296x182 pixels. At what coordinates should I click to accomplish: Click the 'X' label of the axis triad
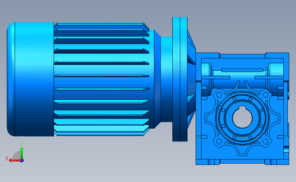(7, 158)
